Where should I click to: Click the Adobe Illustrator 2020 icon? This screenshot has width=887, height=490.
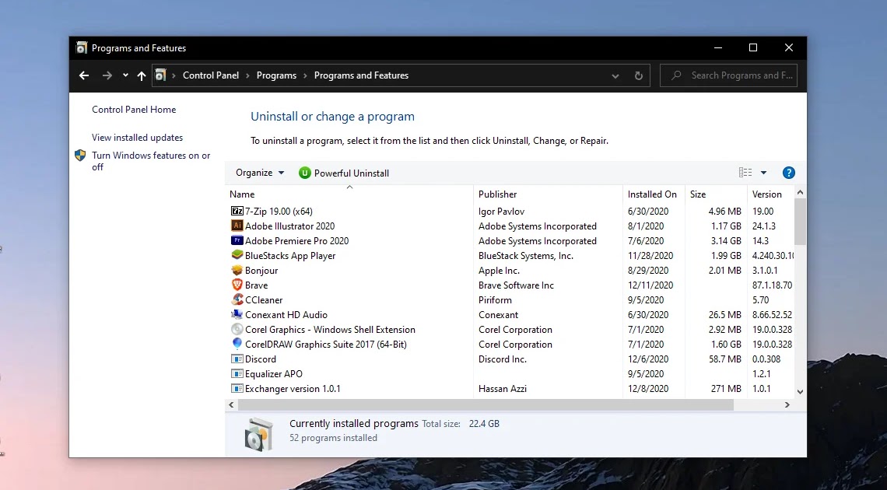tap(237, 226)
